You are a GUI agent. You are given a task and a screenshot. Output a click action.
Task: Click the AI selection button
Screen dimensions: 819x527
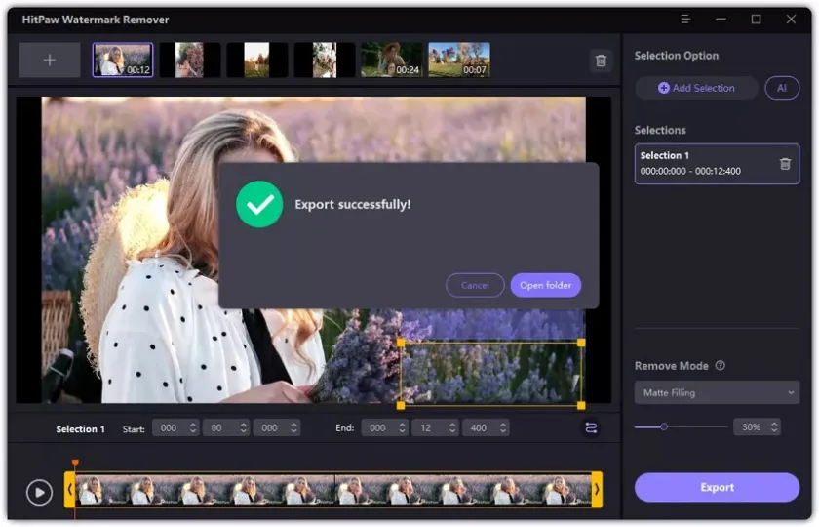782,88
